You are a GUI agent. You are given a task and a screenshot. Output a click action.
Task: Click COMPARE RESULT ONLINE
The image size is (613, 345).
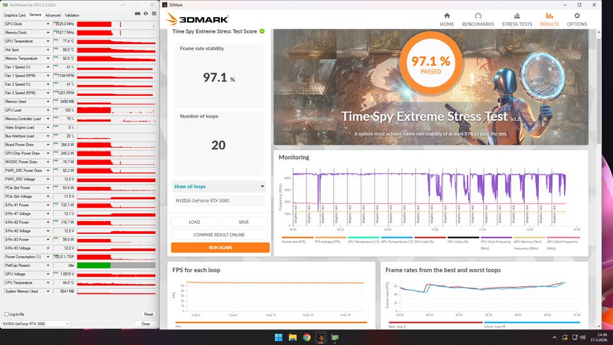click(219, 234)
